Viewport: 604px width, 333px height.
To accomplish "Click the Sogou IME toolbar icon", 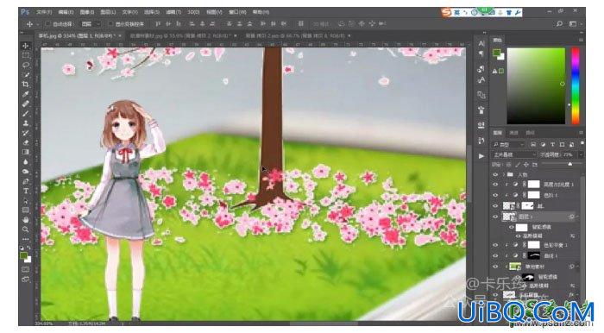I will pos(446,12).
